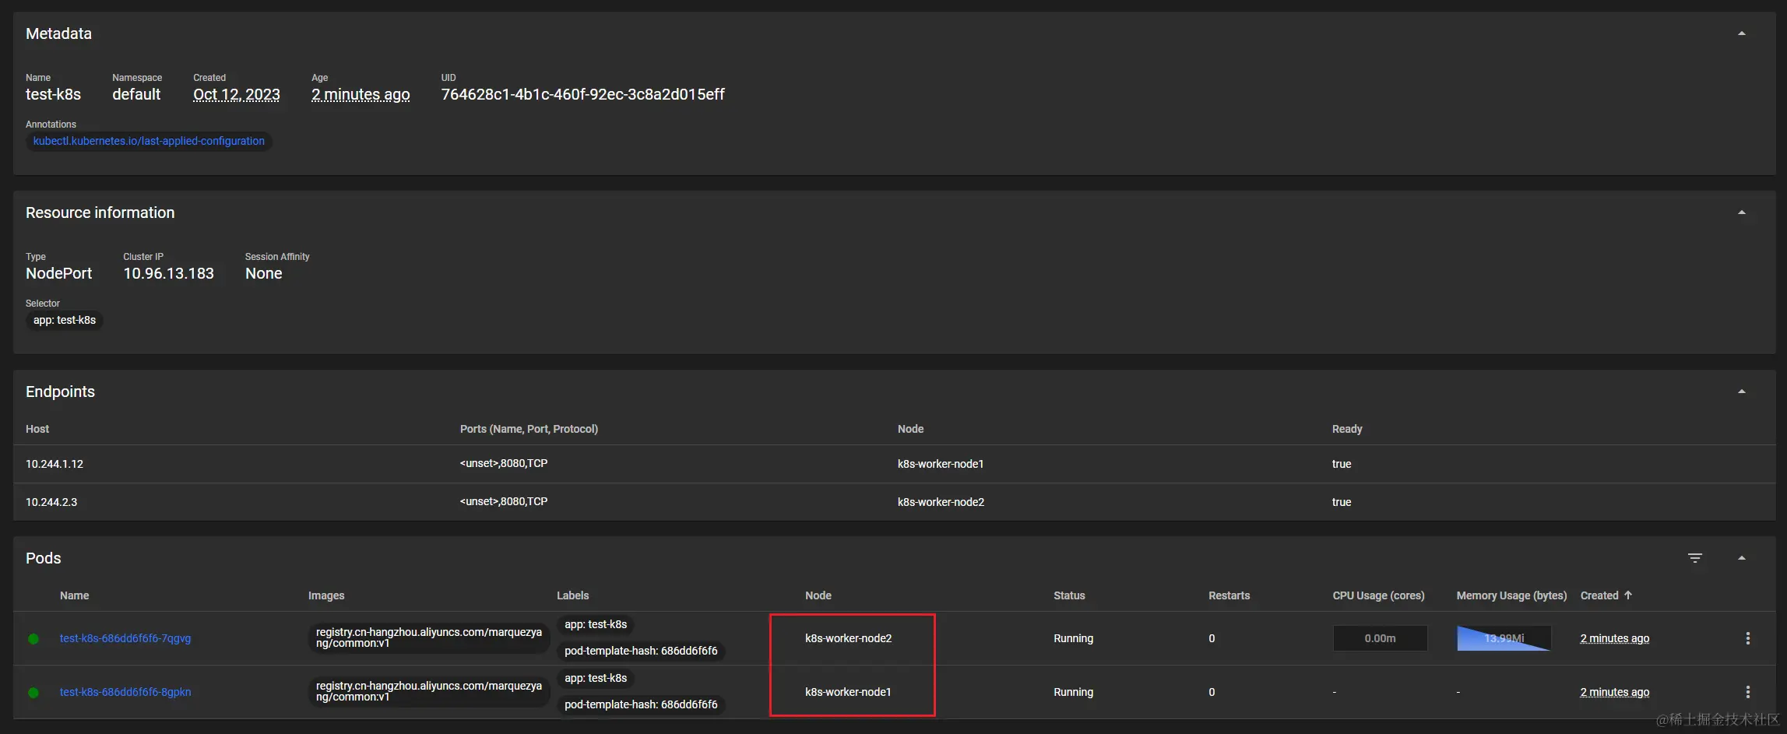Collapse the Pods section
The width and height of the screenshot is (1787, 734).
(x=1741, y=558)
